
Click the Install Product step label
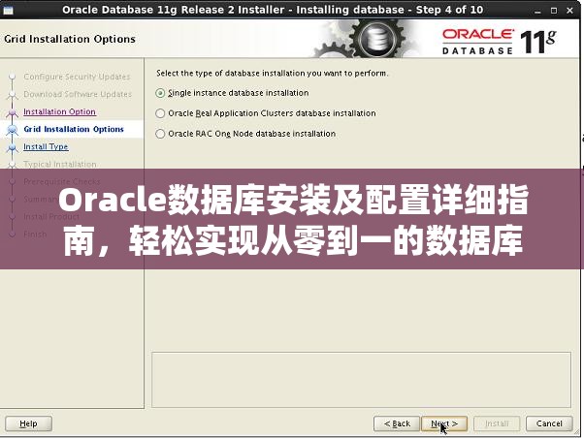click(51, 217)
